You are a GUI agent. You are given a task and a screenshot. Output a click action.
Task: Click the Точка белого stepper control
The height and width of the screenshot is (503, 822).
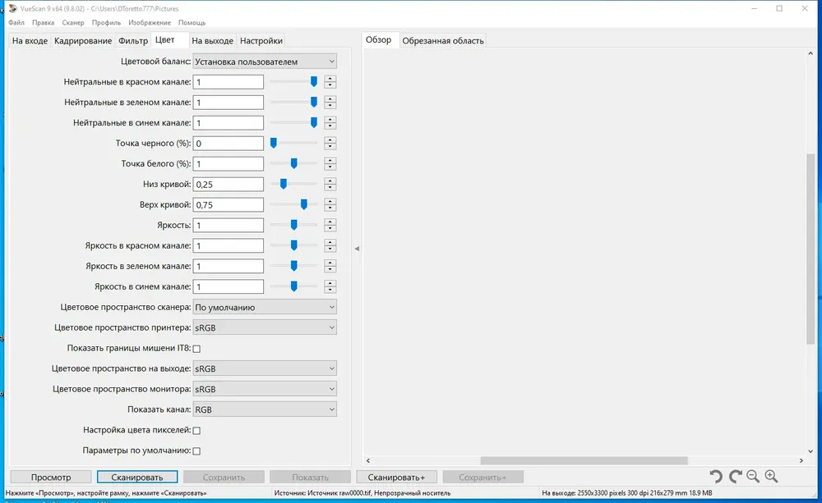(330, 163)
